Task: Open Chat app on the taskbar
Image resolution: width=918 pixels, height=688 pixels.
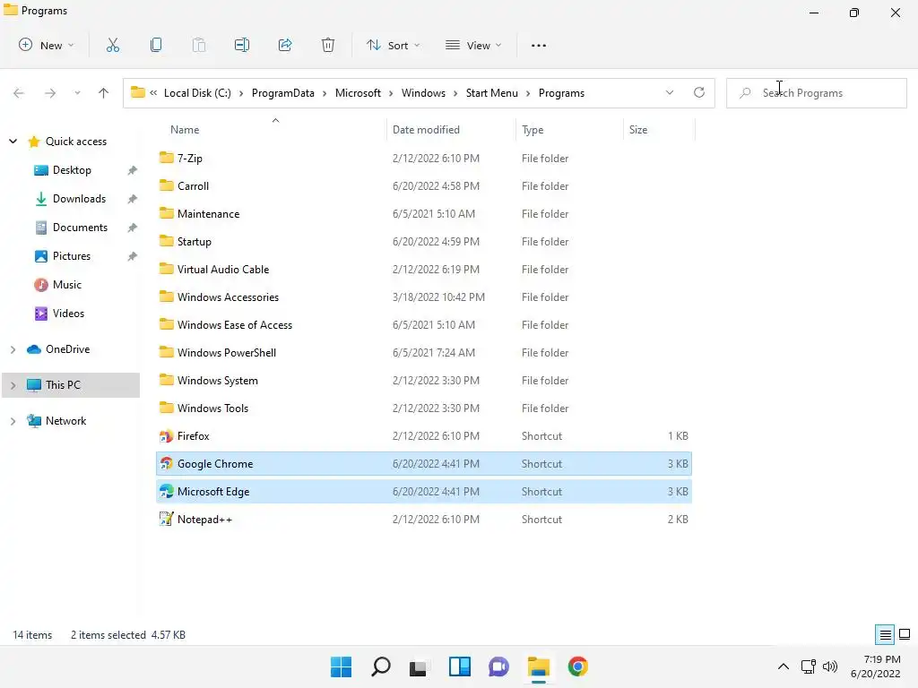Action: (498, 666)
